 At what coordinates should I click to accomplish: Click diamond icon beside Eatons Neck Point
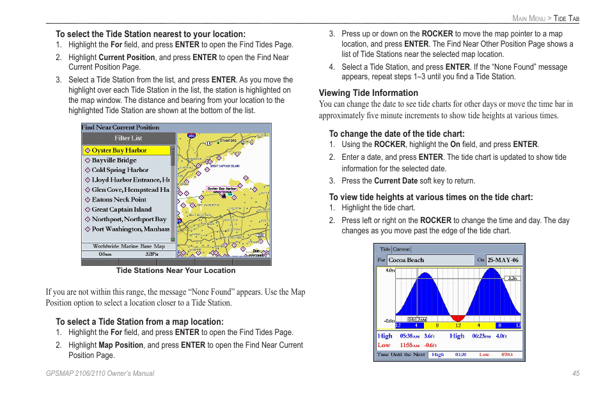[88, 199]
